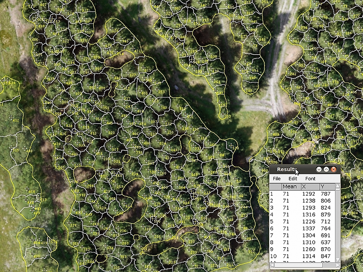Select row 10 with Y value 847
The height and width of the screenshot is (272, 363).
tap(325, 256)
